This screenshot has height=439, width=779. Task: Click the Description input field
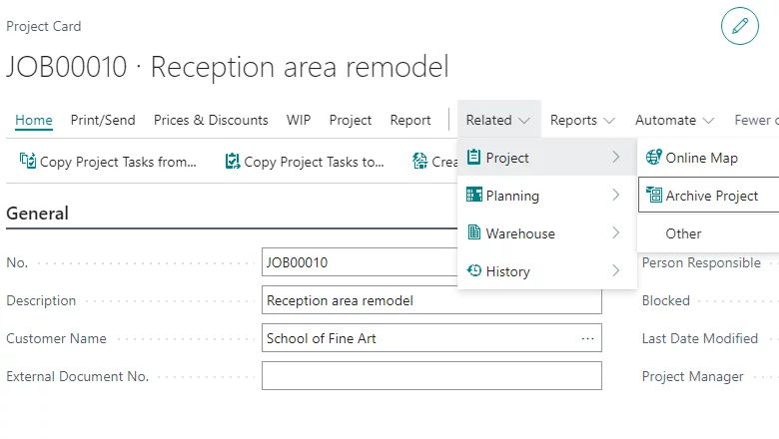coord(431,300)
